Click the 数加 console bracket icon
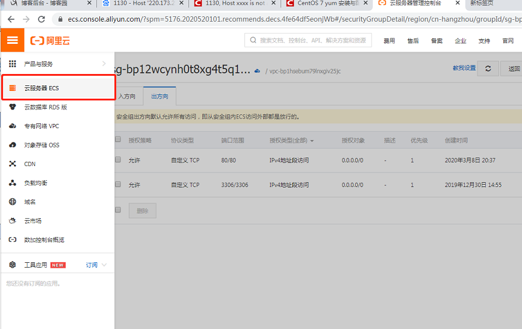Viewport: 522px width, 329px height. pos(12,239)
